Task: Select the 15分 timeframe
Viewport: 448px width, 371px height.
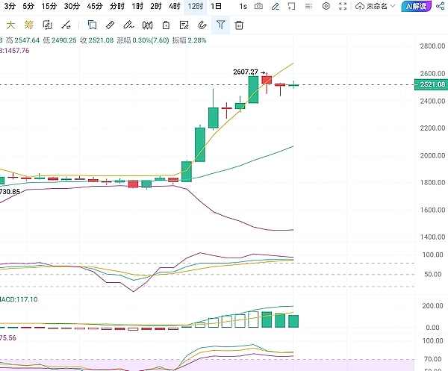Action: tap(49, 6)
